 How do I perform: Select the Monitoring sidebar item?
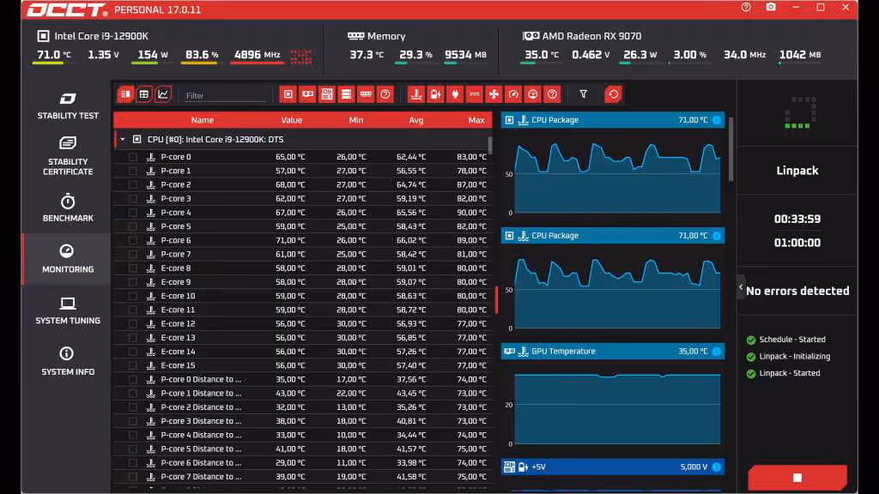coord(68,259)
